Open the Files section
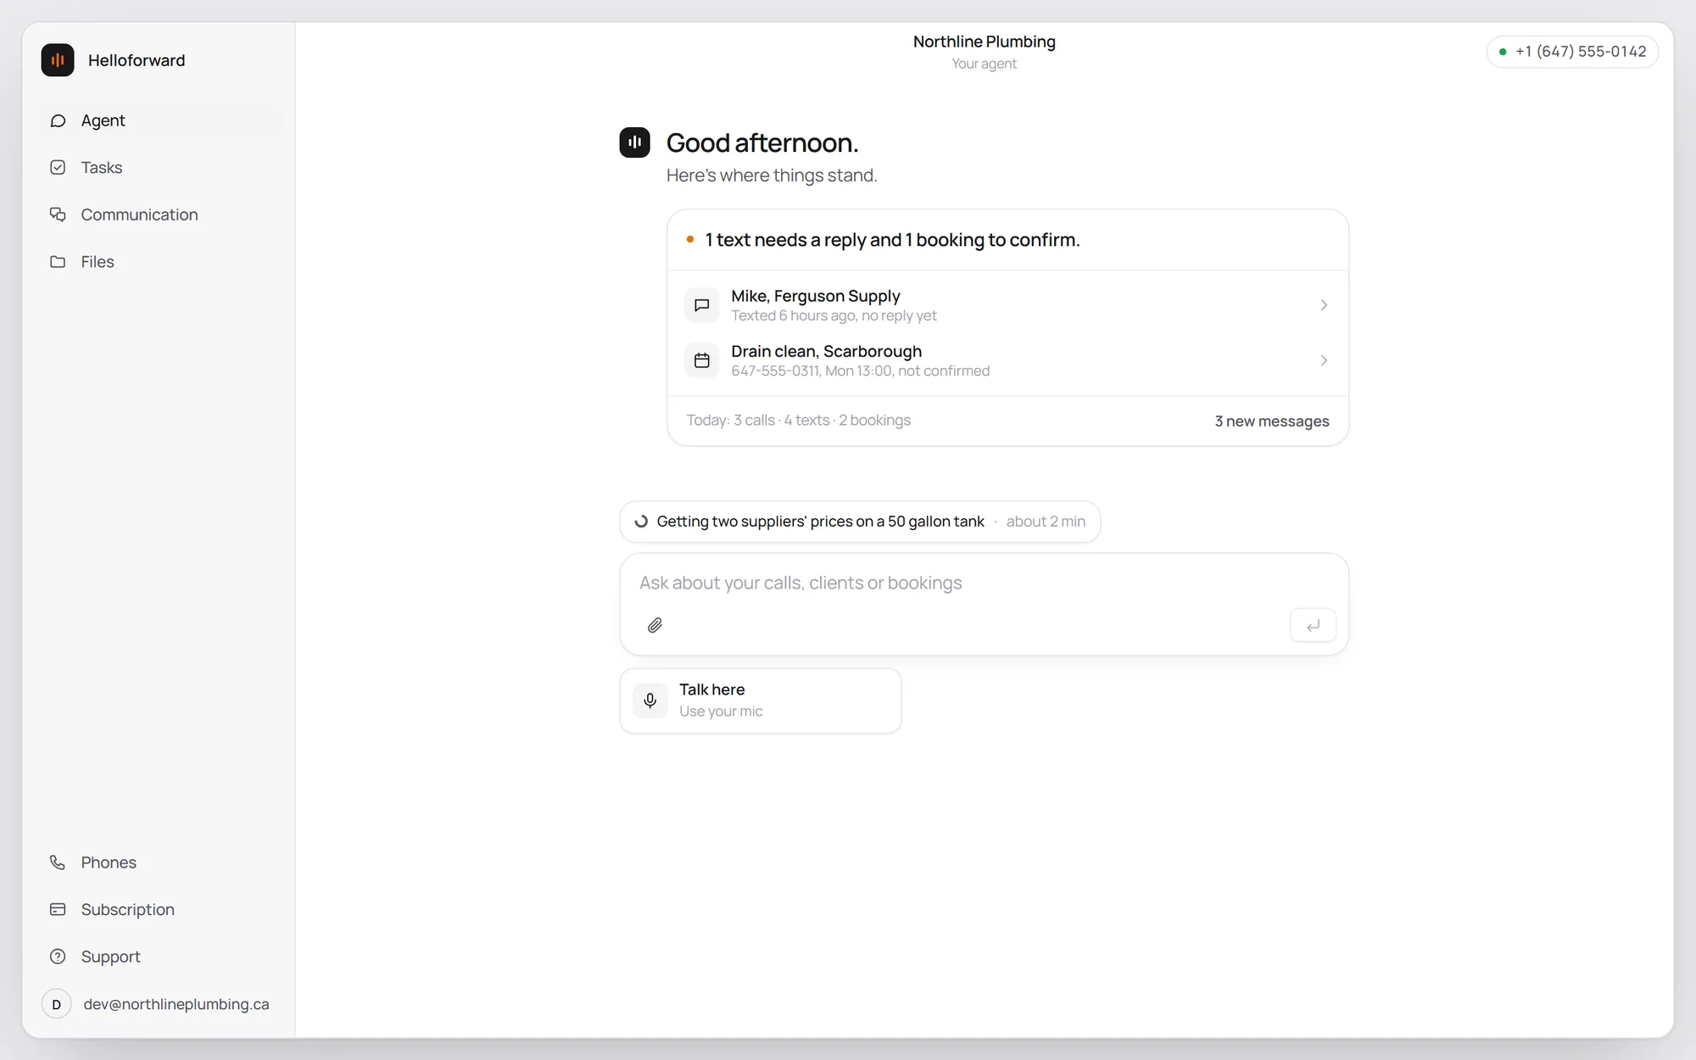Viewport: 1696px width, 1060px height. tap(159, 262)
